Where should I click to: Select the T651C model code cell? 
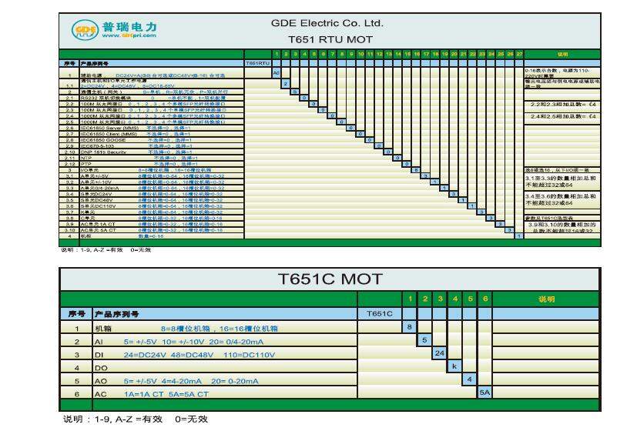click(x=380, y=313)
